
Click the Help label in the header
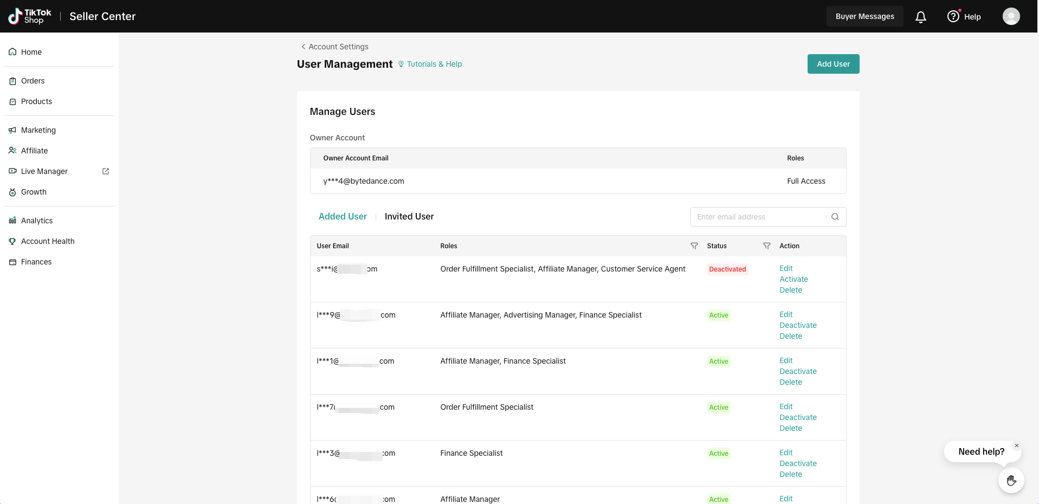[972, 17]
